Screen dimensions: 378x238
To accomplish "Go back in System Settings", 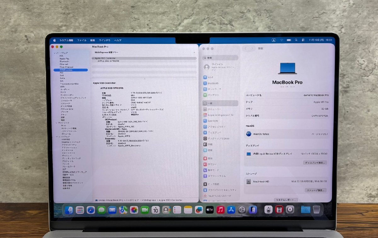I will (x=246, y=48).
